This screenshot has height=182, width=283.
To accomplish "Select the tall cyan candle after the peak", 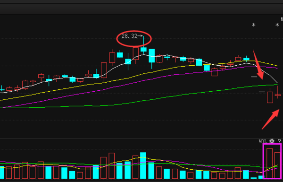I will (x=151, y=59).
